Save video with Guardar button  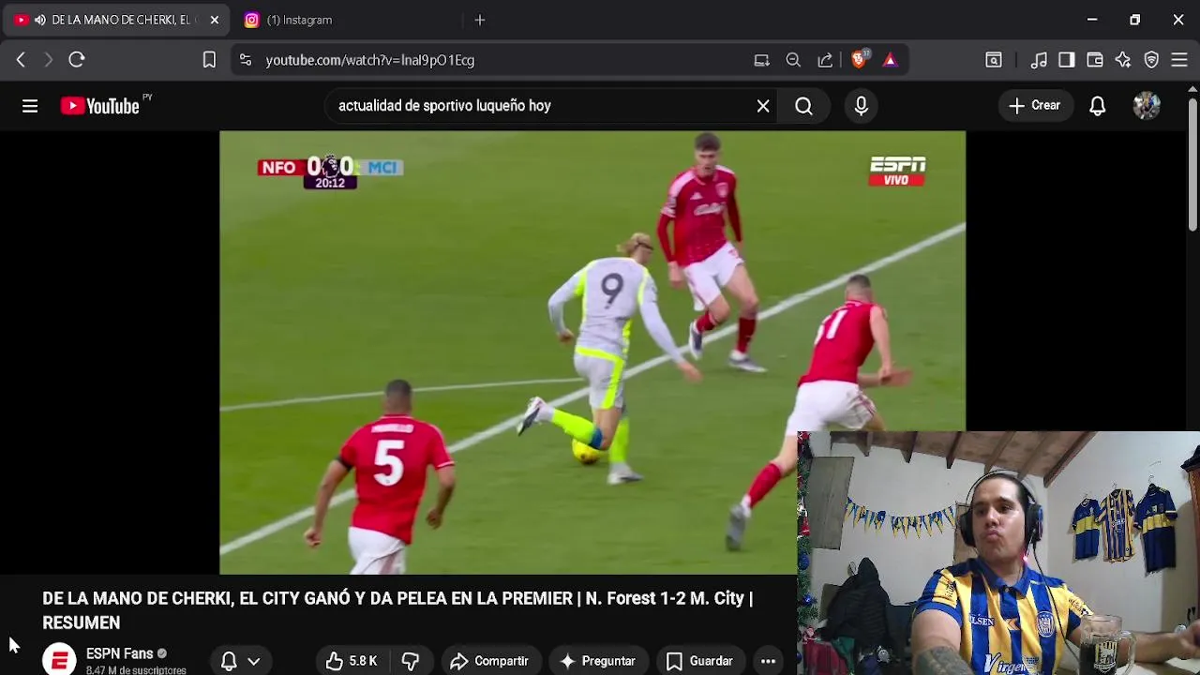tap(699, 661)
